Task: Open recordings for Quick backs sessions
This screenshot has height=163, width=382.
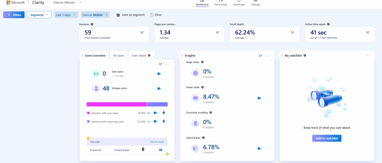Action: point(259,148)
